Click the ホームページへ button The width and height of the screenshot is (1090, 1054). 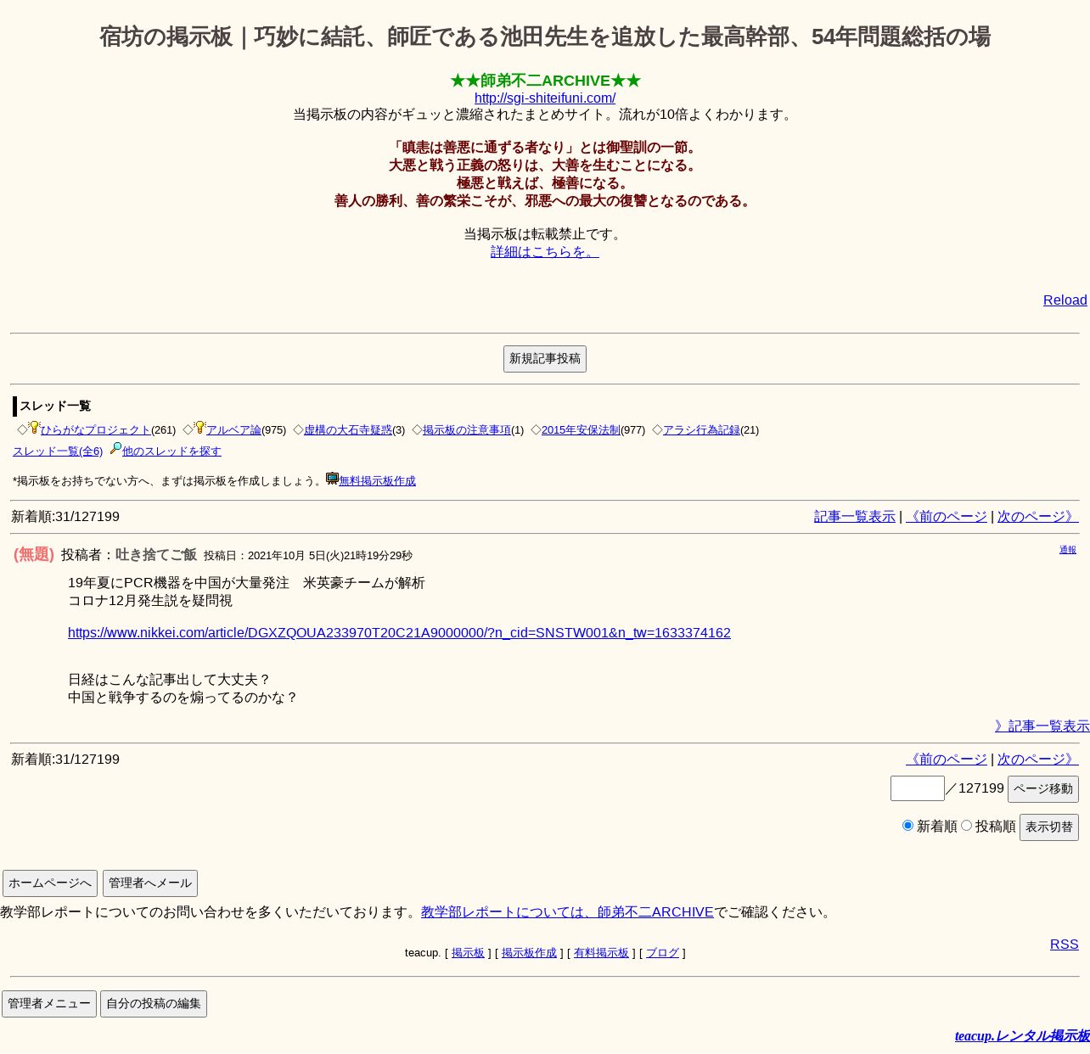pyautogui.click(x=50, y=883)
